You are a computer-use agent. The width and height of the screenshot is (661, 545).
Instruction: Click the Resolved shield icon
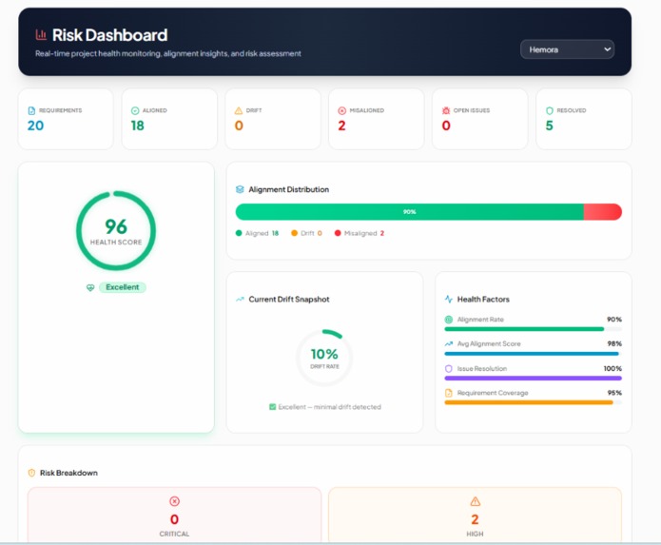(x=550, y=110)
